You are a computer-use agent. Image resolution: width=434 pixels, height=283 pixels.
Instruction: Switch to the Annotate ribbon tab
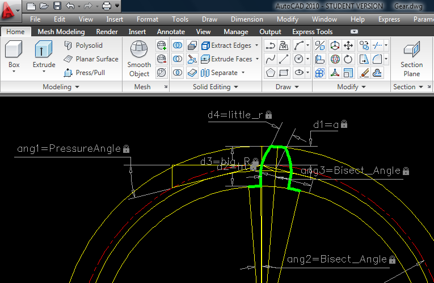pyautogui.click(x=171, y=32)
